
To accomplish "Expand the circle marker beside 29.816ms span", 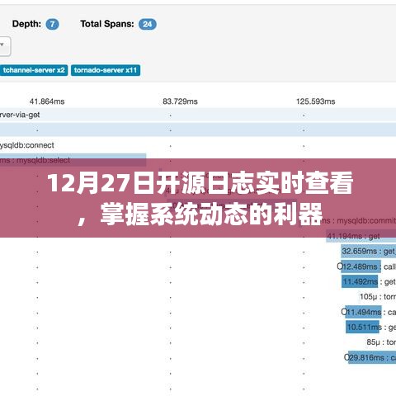I will coord(346,357).
